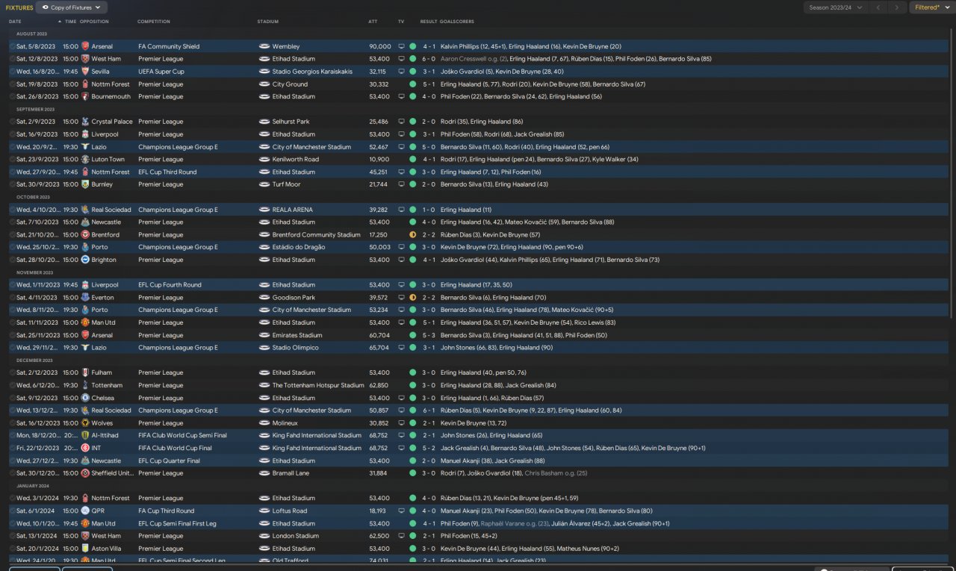Screen dimensions: 956x571
Task: Click the Everton club badge
Action: (x=85, y=297)
